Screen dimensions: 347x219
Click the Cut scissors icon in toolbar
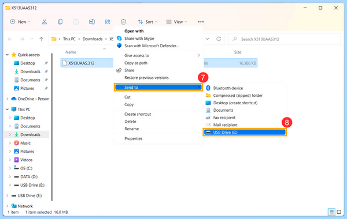point(45,22)
